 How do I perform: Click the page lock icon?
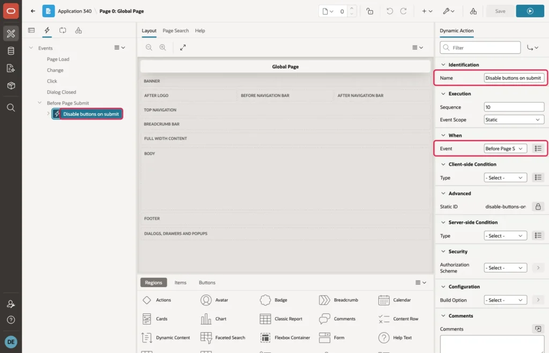[370, 11]
